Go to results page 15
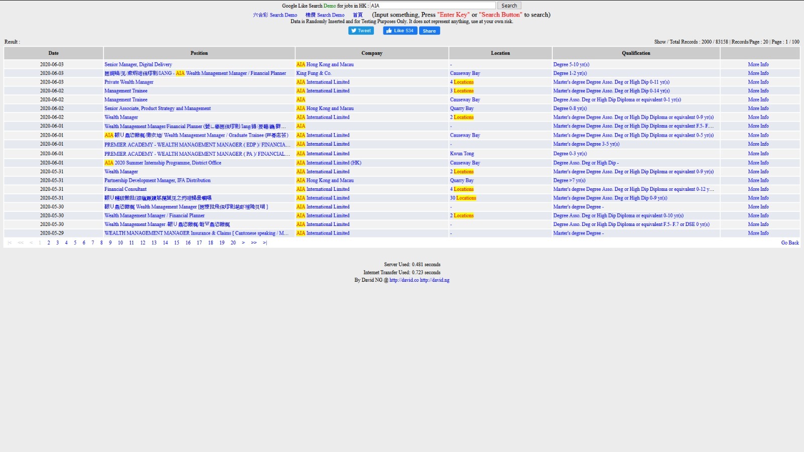The width and height of the screenshot is (804, 452). coord(177,243)
